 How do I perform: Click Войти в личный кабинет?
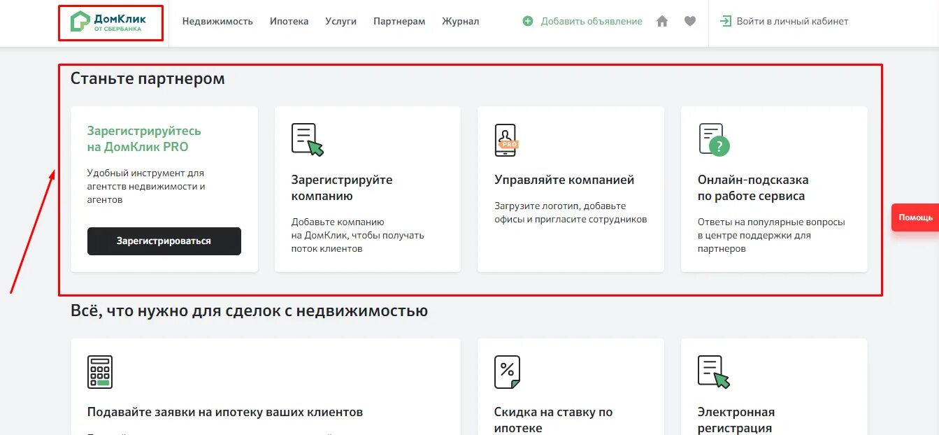(x=792, y=22)
